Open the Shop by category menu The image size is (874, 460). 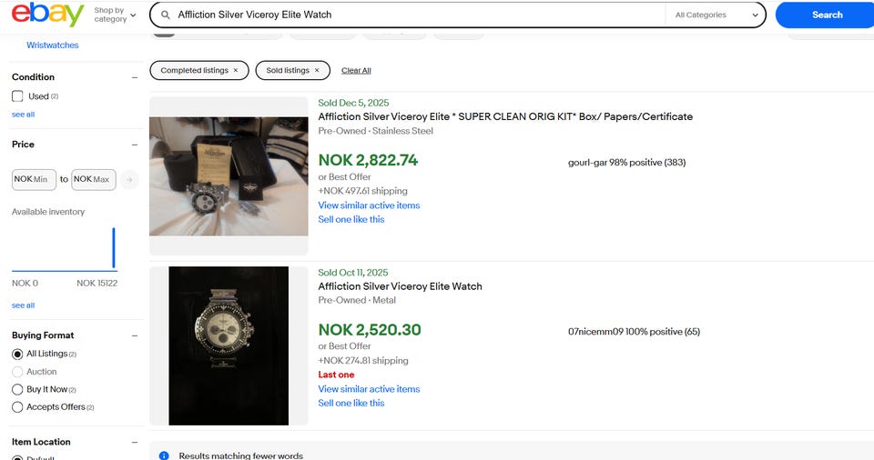pos(115,15)
